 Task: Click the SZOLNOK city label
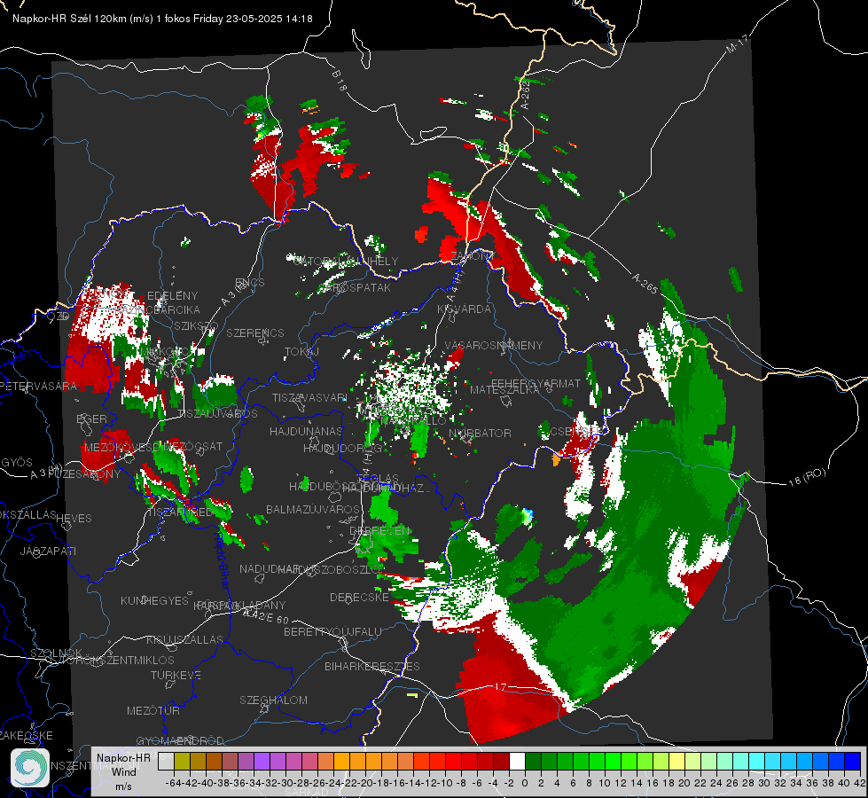click(56, 653)
